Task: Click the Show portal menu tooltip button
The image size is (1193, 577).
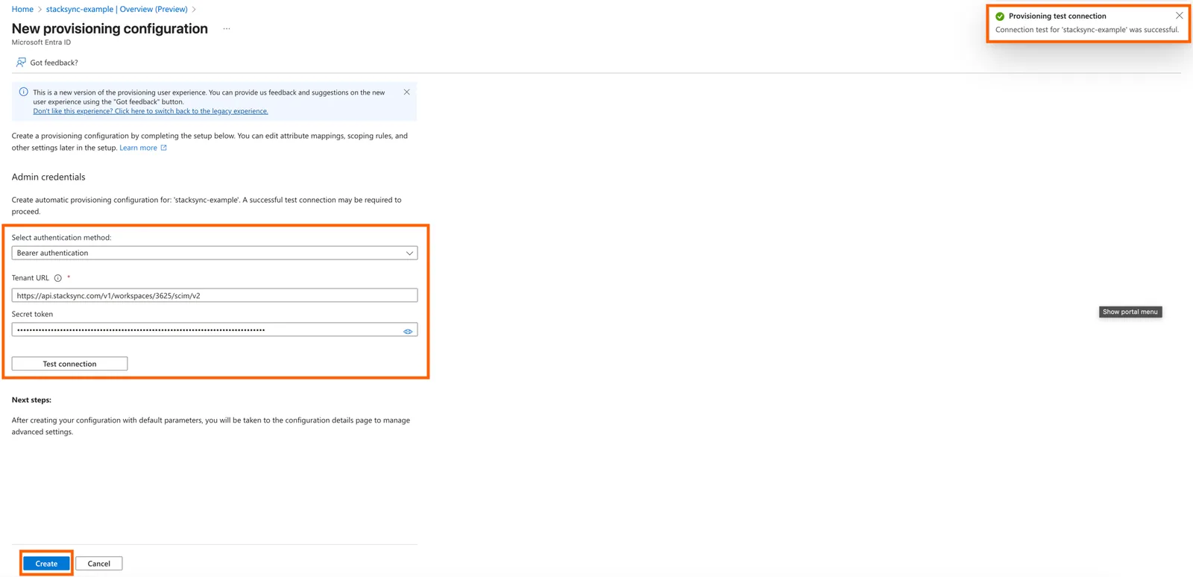Action: [x=1130, y=312]
